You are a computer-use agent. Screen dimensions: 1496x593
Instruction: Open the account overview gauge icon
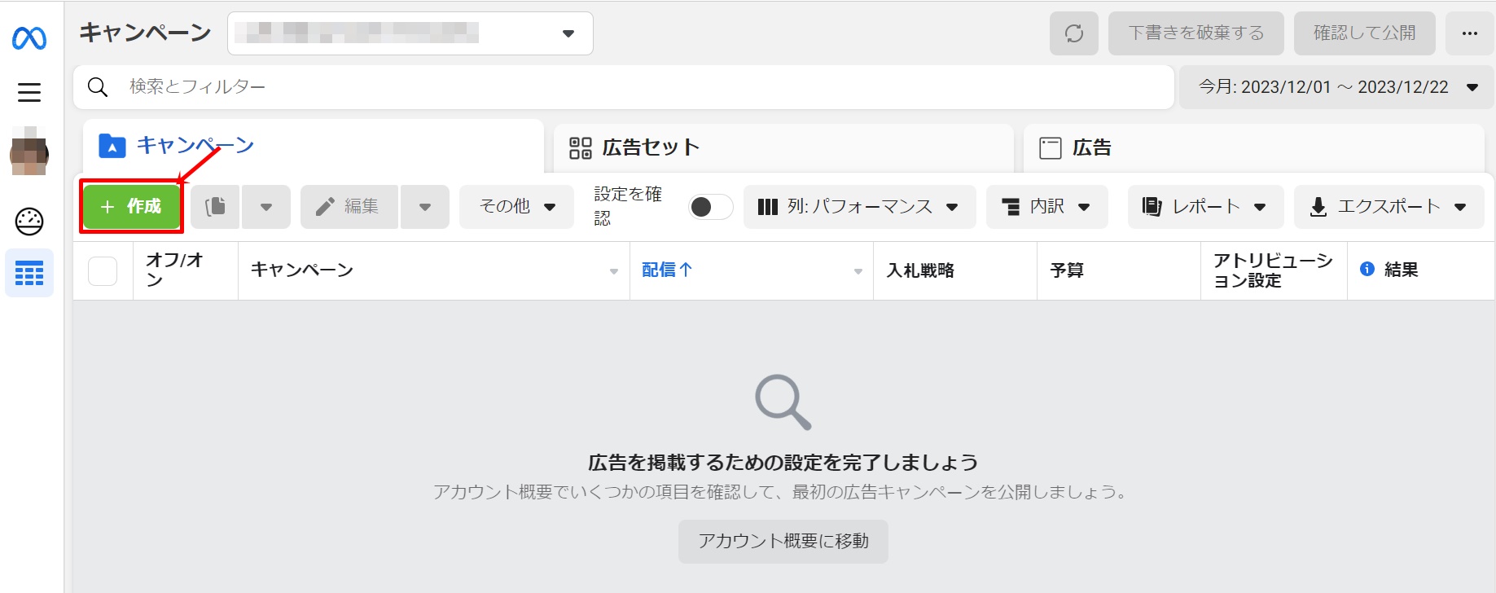pyautogui.click(x=29, y=221)
